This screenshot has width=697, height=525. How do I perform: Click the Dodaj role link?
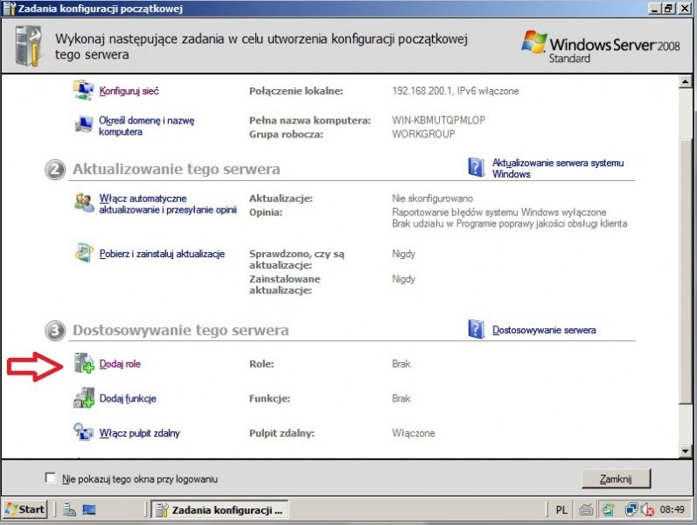coord(120,363)
